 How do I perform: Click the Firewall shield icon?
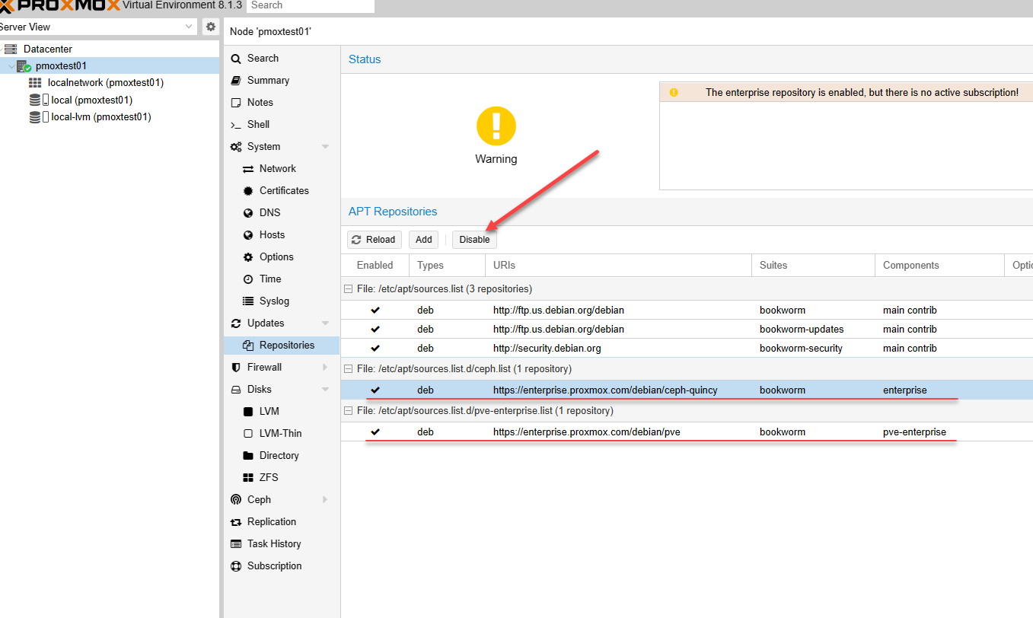(x=236, y=368)
